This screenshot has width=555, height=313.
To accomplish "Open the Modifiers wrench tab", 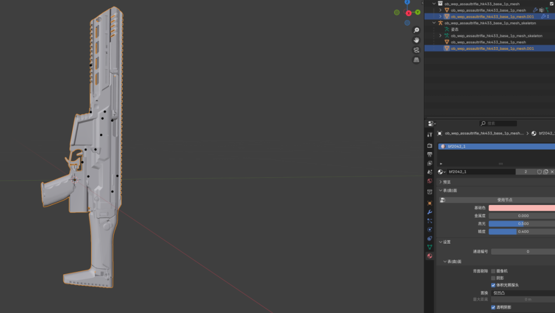I will tap(430, 212).
